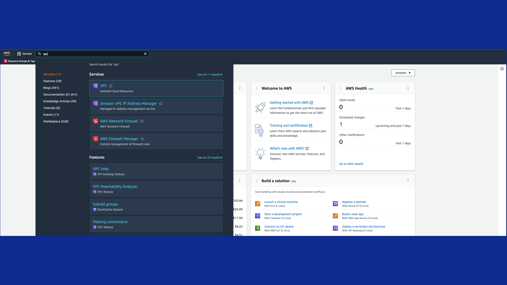Open VPC links feature

tap(156, 171)
